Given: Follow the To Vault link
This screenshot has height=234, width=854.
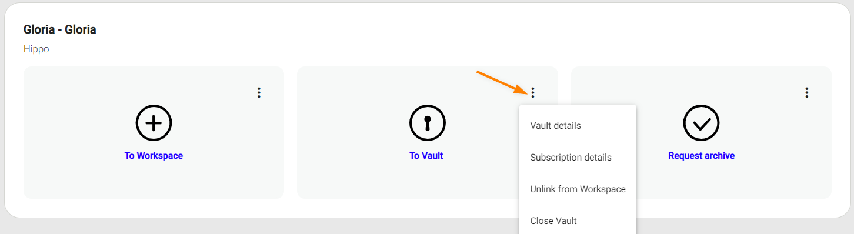Looking at the screenshot, I should coord(426,156).
